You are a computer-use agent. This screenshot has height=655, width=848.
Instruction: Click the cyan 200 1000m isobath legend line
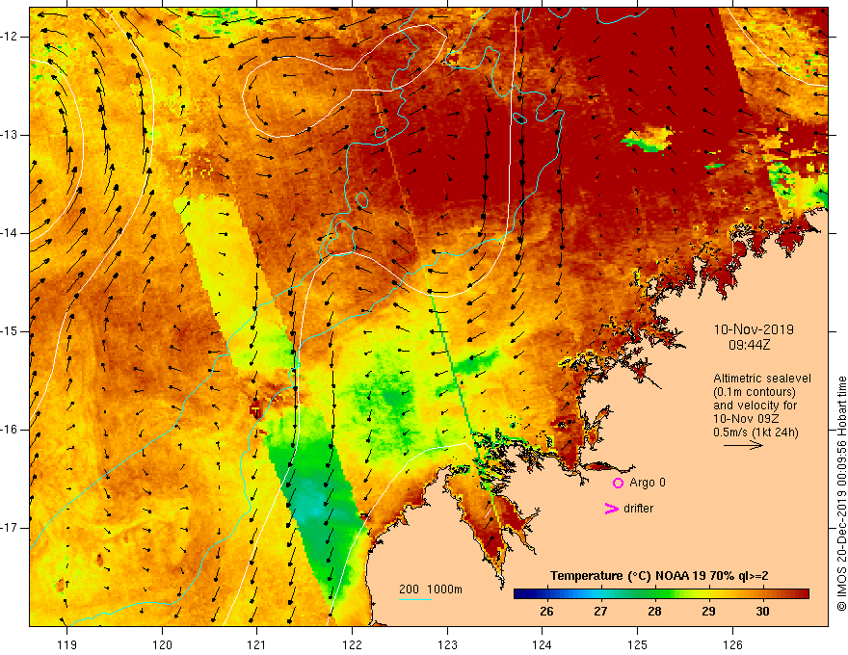414,599
